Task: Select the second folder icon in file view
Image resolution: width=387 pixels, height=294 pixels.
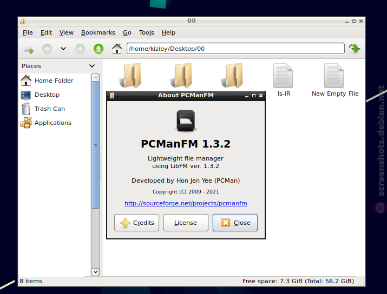Action: click(x=182, y=76)
